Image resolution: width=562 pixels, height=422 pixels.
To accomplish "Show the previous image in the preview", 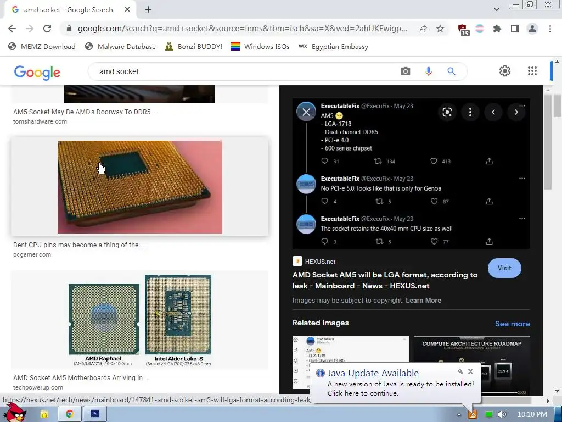I will 493,112.
